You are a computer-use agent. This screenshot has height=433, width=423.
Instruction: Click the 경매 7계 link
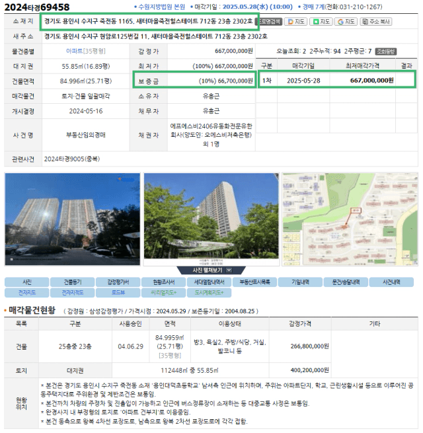click(313, 7)
